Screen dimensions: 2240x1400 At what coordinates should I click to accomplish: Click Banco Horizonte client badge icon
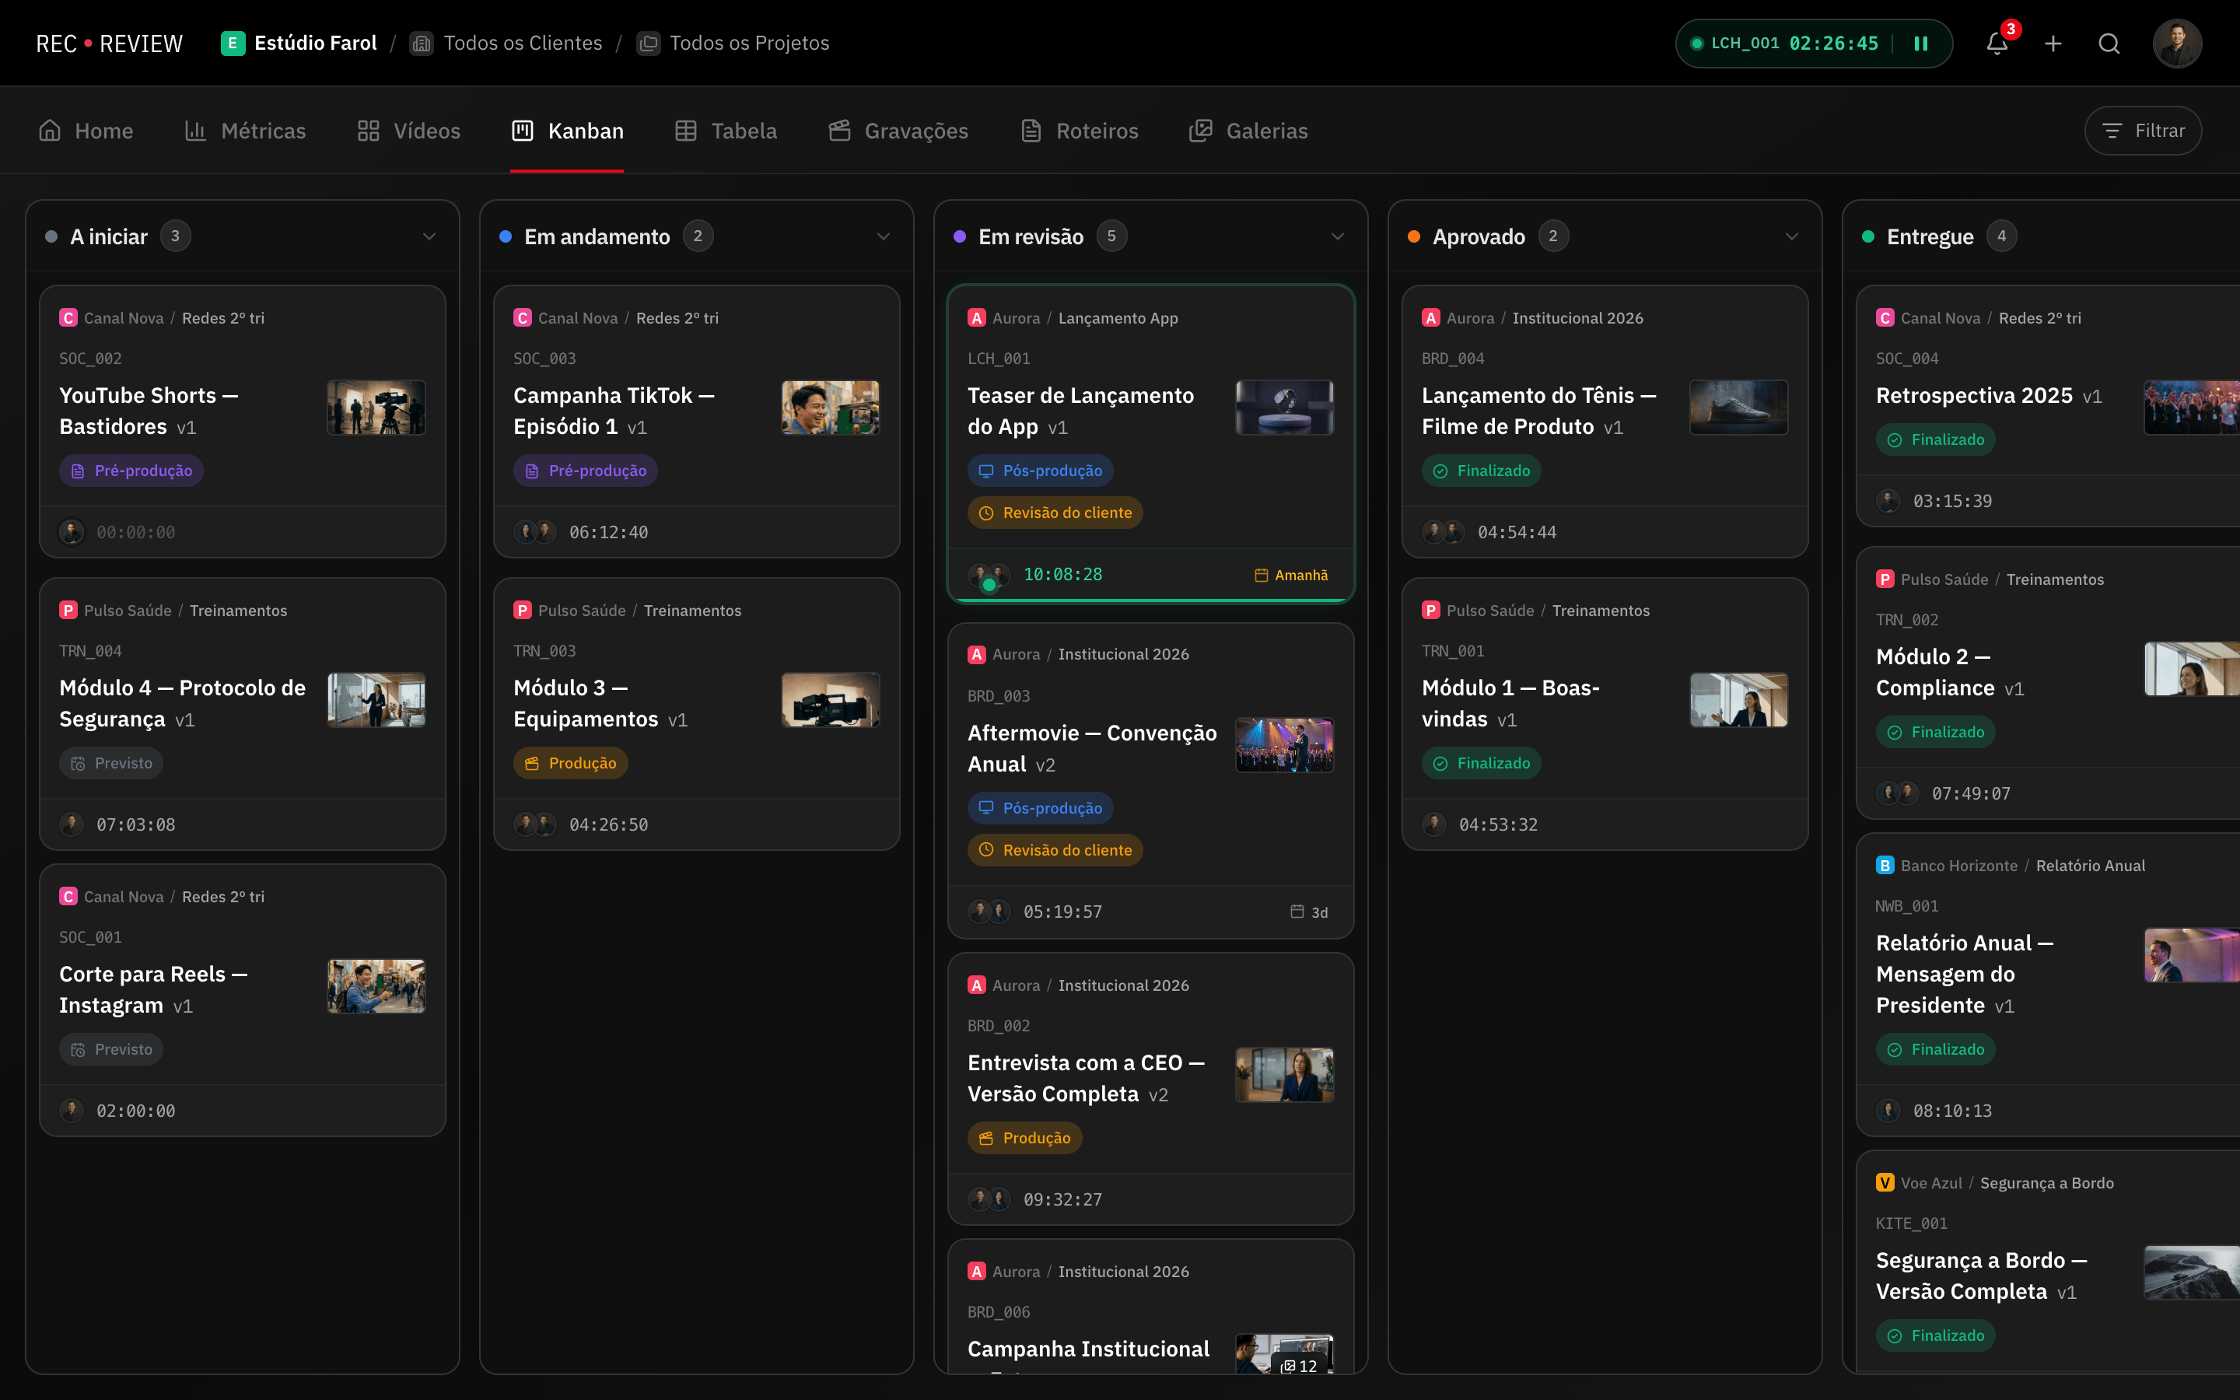1885,865
